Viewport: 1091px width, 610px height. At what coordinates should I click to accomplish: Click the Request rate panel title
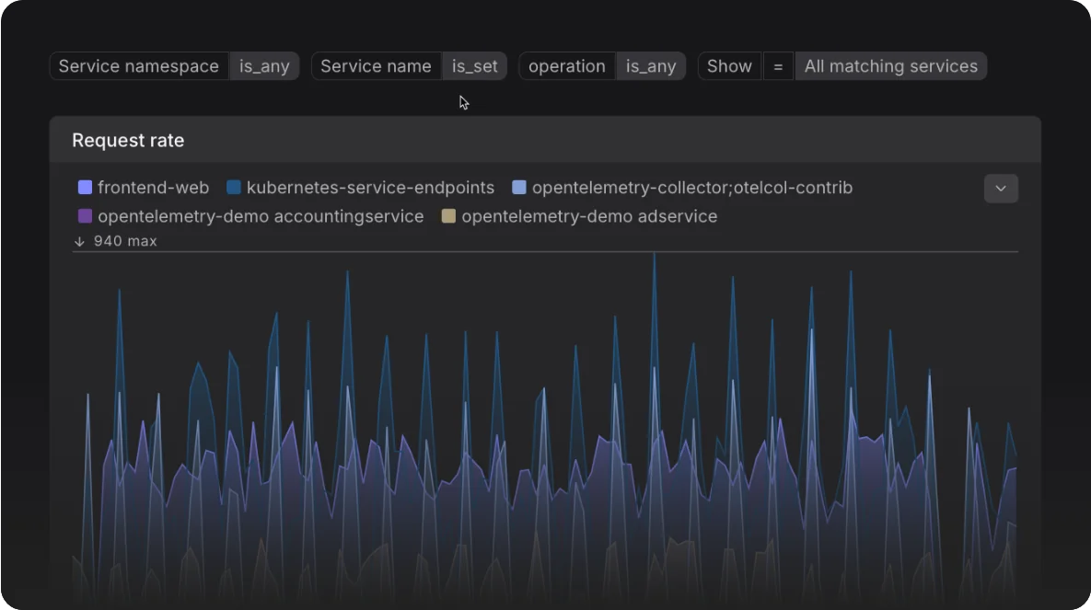tap(128, 141)
